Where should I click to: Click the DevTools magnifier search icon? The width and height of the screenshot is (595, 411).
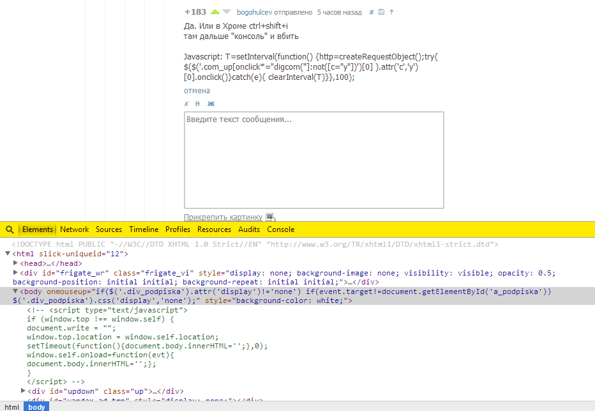pyautogui.click(x=10, y=229)
